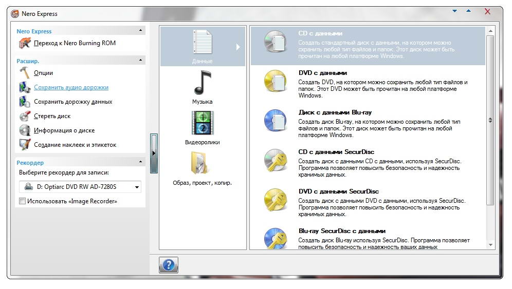Click the label creation icon

pos(25,145)
